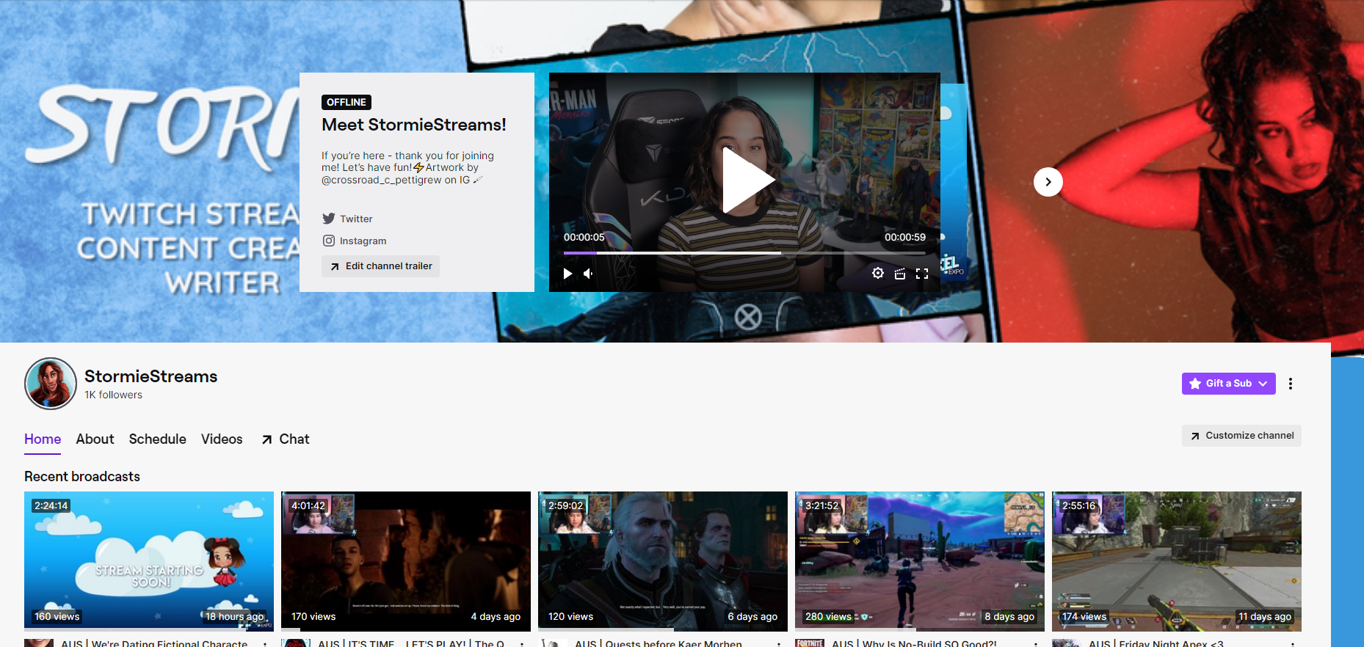Open the 2:55:16 Apex broadcast thumbnail

(1177, 561)
